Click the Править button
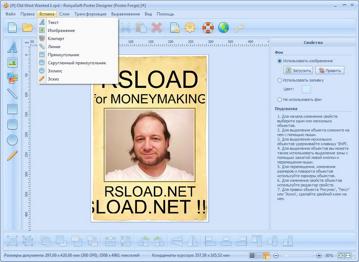The image size is (359, 262). click(x=330, y=70)
